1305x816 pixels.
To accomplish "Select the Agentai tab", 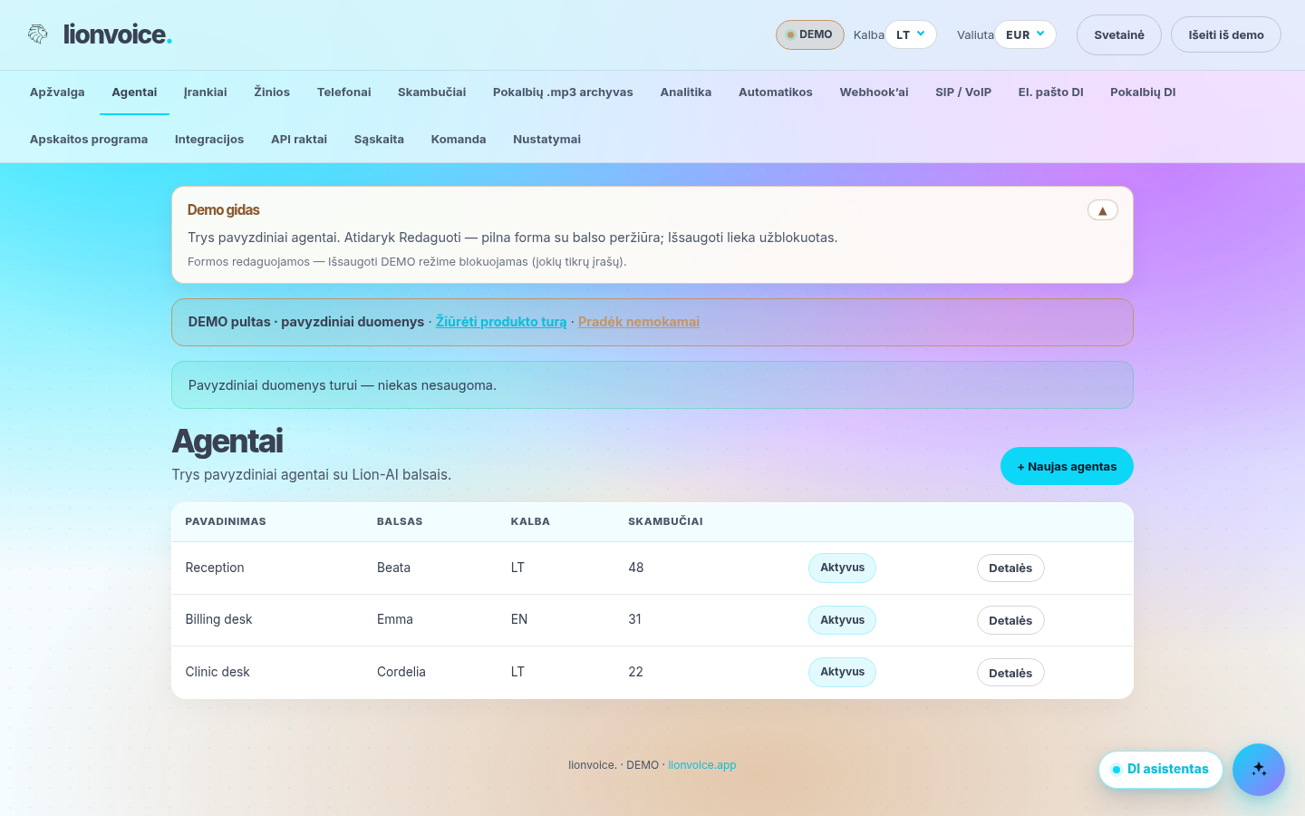I will point(134,92).
